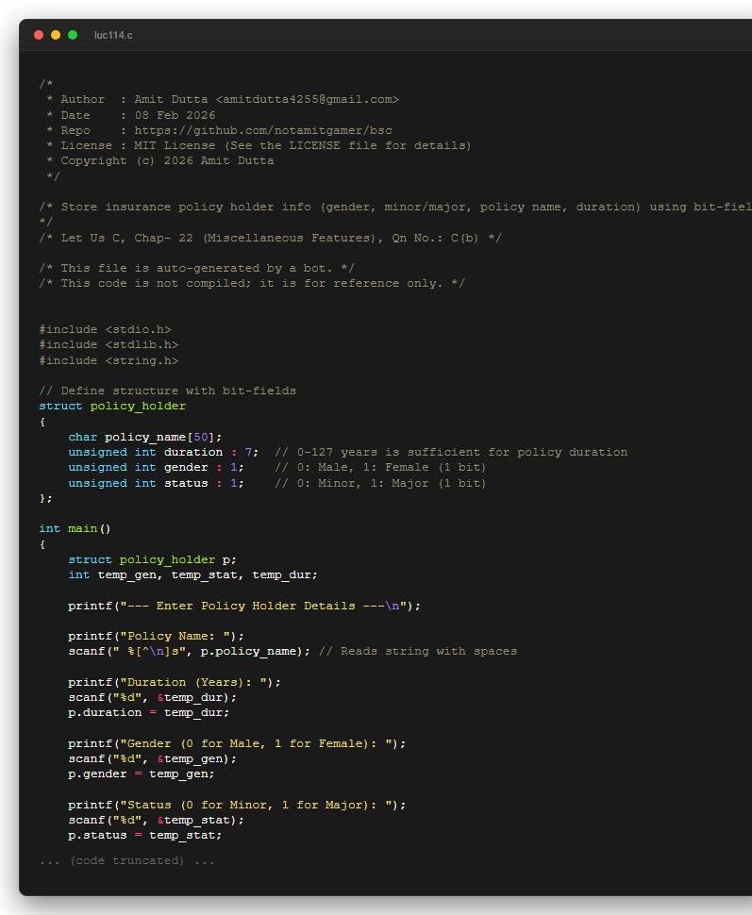This screenshot has width=752, height=915.
Task: Click the luc114.c file title
Action: coord(113,36)
